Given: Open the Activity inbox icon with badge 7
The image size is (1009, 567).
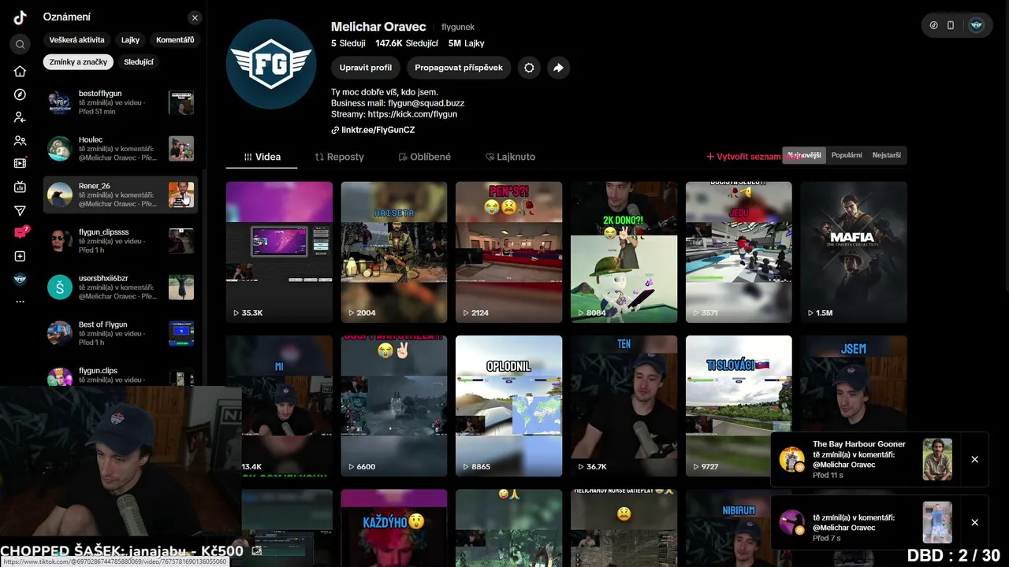Looking at the screenshot, I should click(x=20, y=233).
